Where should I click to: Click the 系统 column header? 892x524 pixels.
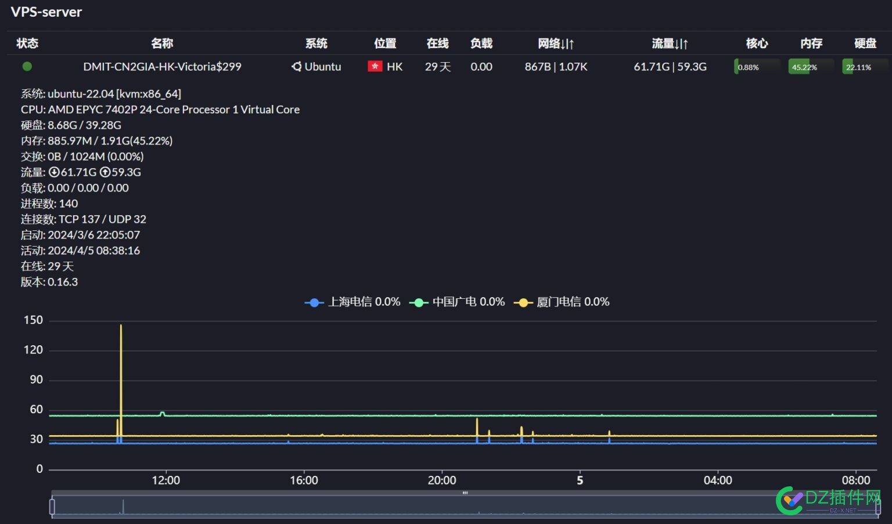pos(316,43)
